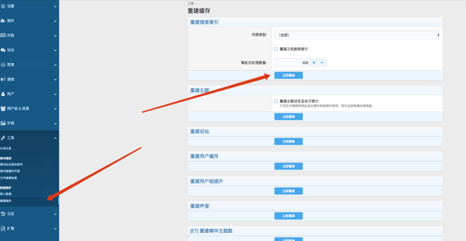Expand the 扩展 sidebar section chevron
This screenshot has width=466, height=241.
55,229
